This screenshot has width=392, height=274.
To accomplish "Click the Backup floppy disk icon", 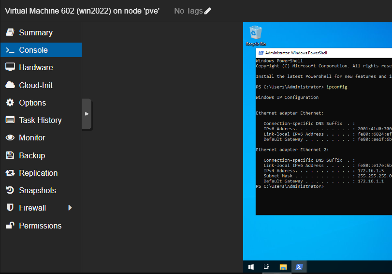I will coord(10,155).
